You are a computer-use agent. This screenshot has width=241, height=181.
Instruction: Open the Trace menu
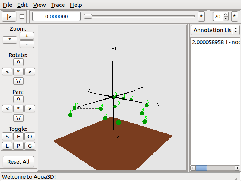58,5
